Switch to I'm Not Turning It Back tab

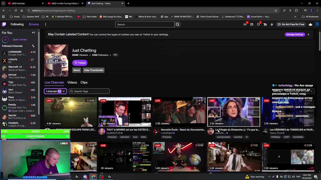[x=66, y=3]
